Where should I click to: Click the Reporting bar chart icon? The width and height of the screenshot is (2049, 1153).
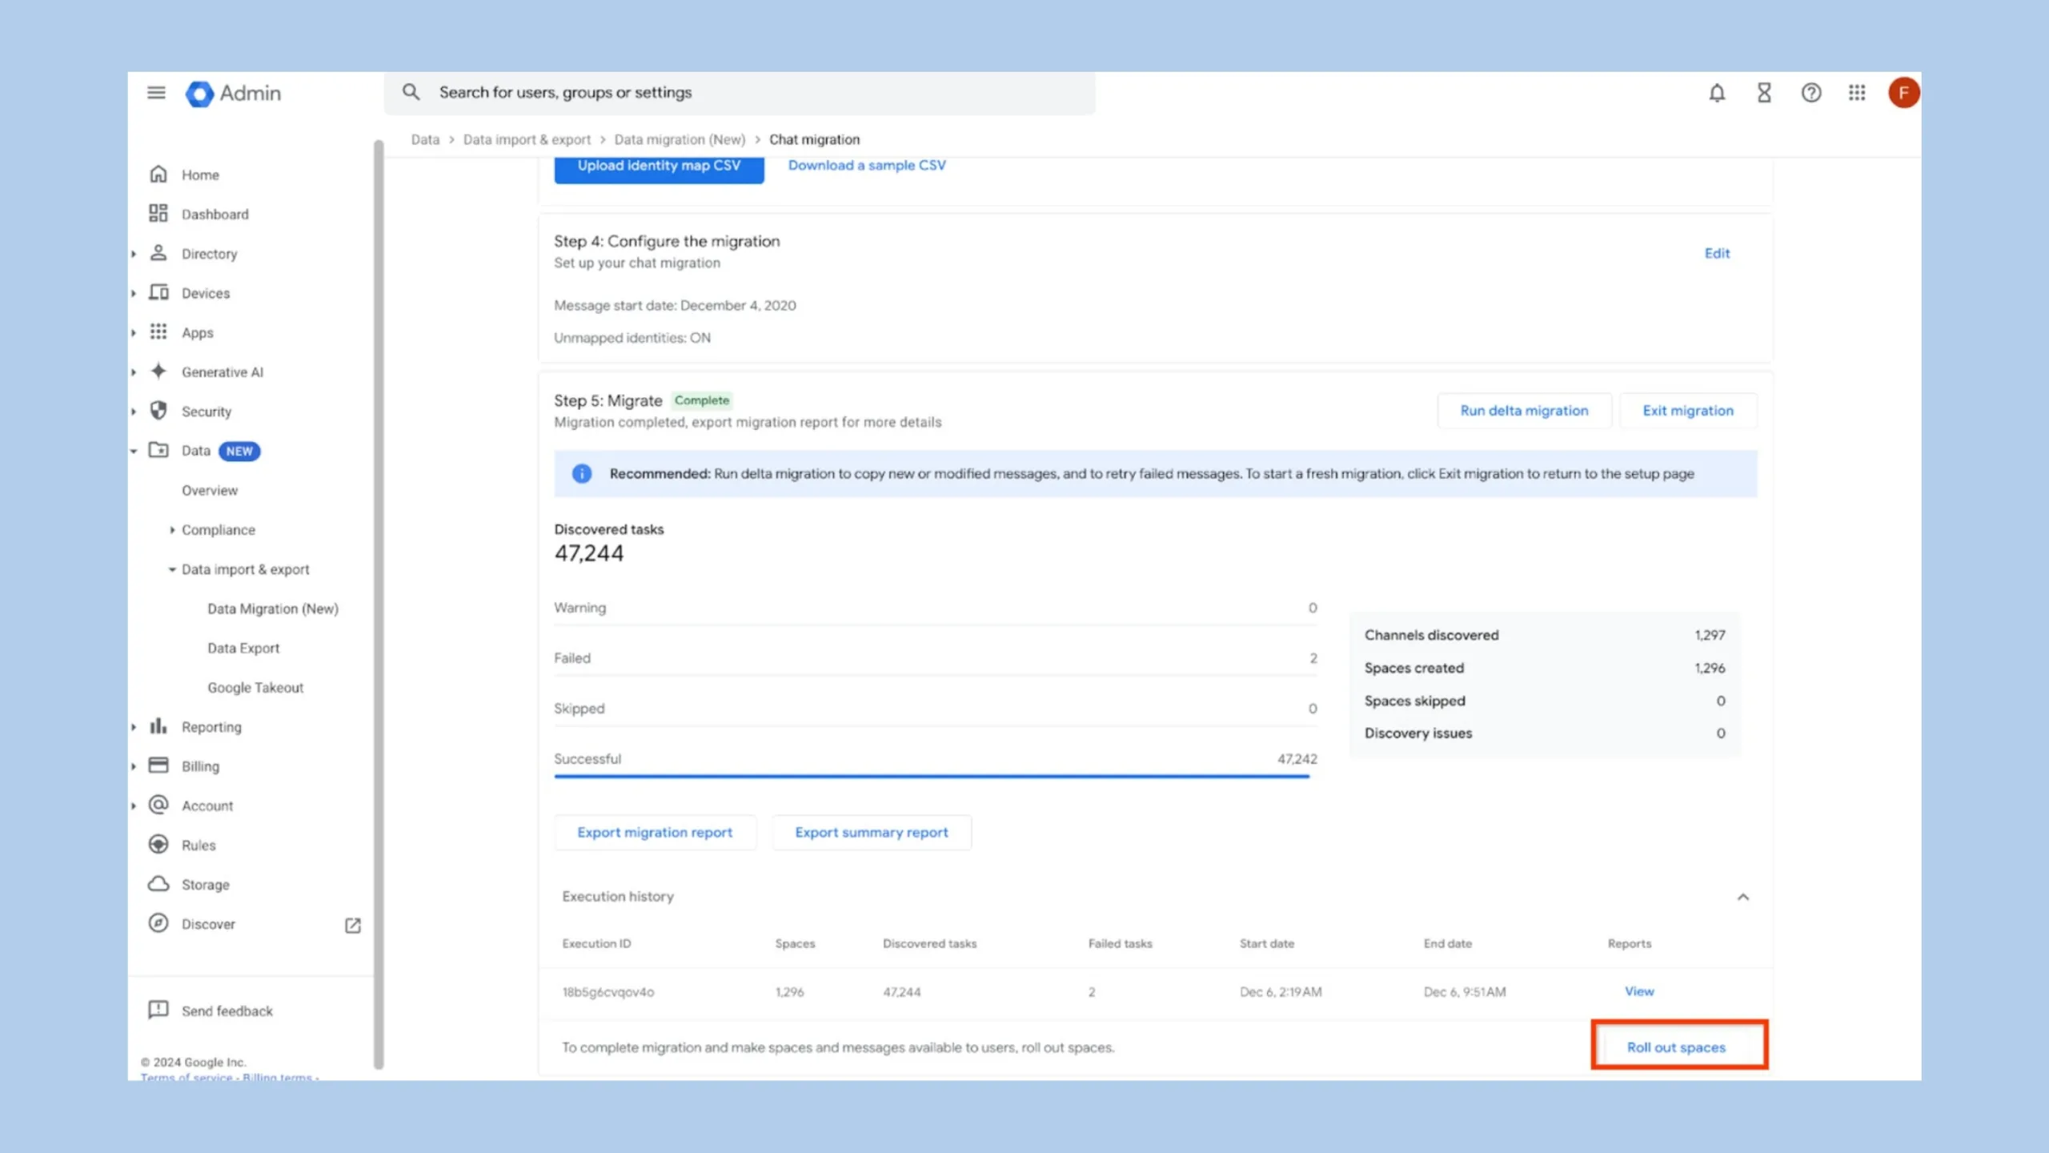tap(158, 725)
